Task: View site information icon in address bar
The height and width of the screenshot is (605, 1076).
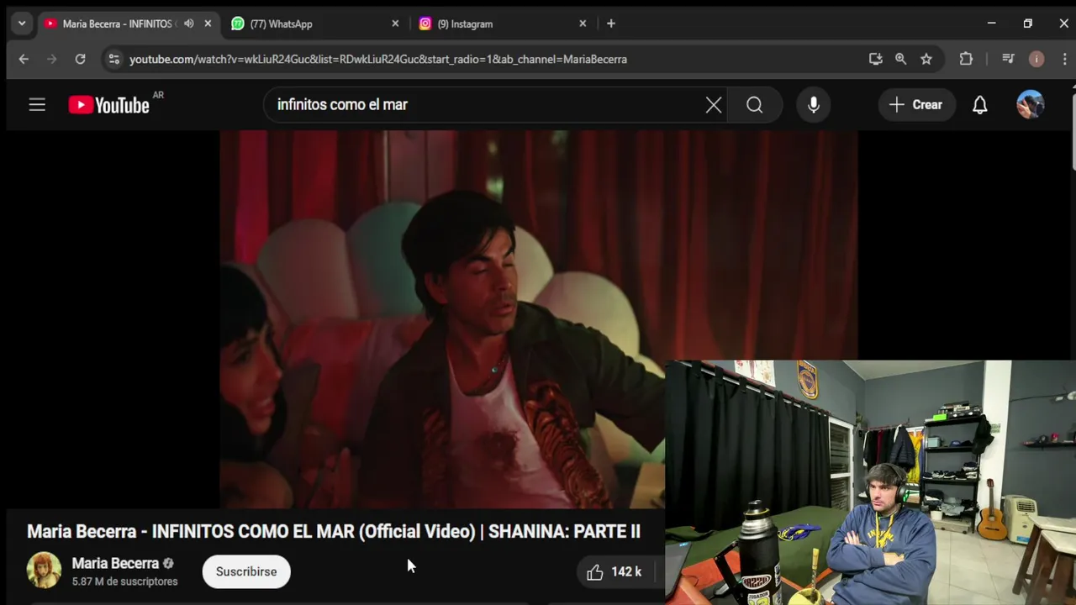Action: 114,59
